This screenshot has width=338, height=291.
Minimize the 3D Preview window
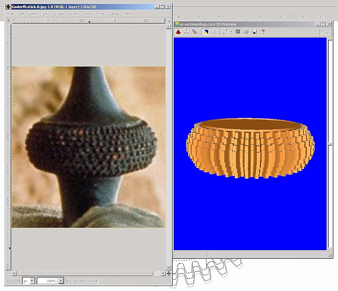pyautogui.click(x=317, y=24)
